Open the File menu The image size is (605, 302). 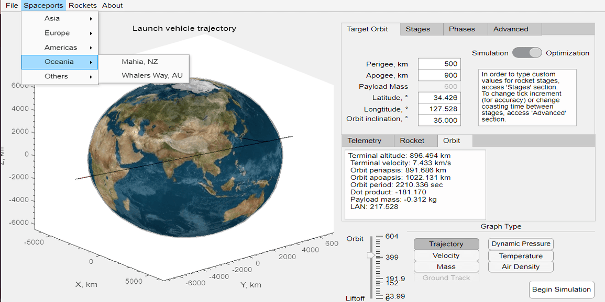(x=11, y=5)
